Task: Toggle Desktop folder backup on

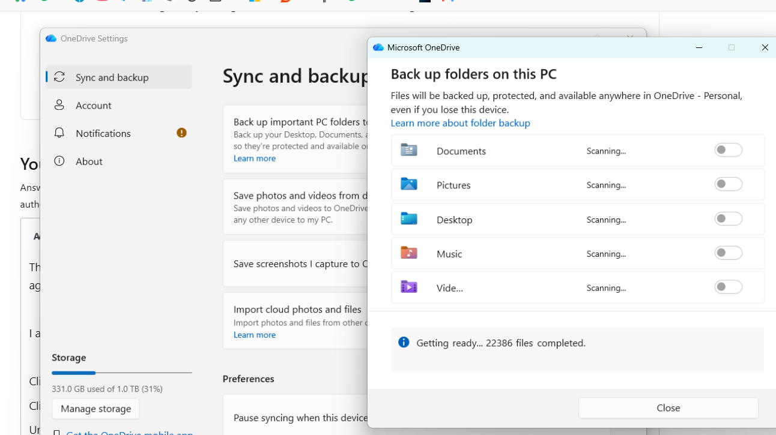Action: click(x=729, y=219)
